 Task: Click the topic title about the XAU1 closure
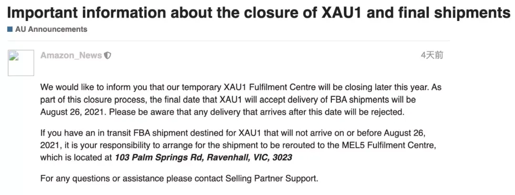tap(259, 13)
